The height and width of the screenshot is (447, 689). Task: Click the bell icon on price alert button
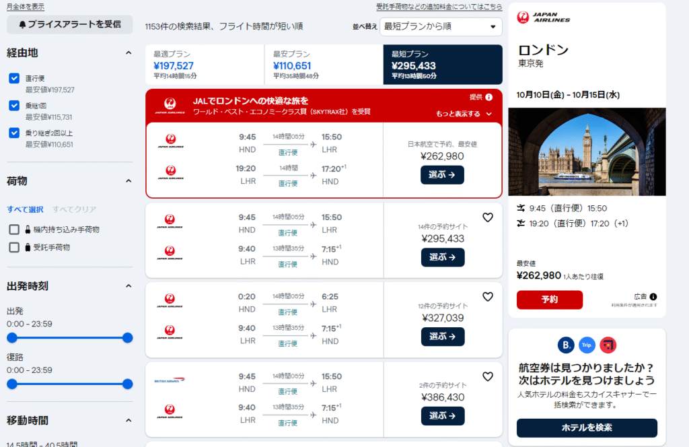coord(22,25)
